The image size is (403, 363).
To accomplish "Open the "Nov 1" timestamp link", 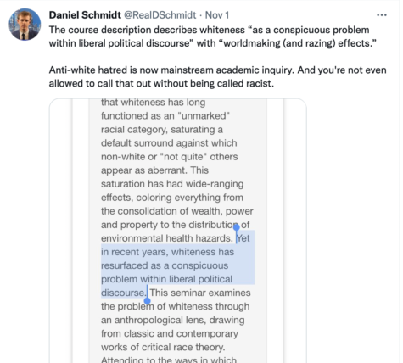I will click(217, 15).
